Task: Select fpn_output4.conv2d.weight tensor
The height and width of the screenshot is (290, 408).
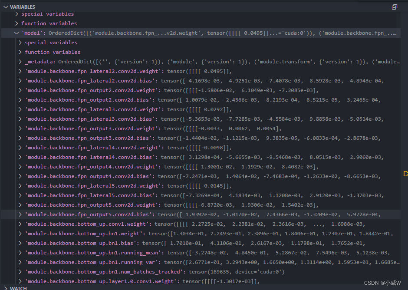Action: (201, 167)
